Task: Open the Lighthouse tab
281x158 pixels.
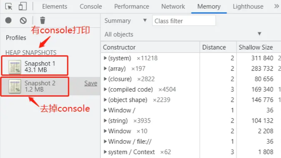Action: (248, 6)
